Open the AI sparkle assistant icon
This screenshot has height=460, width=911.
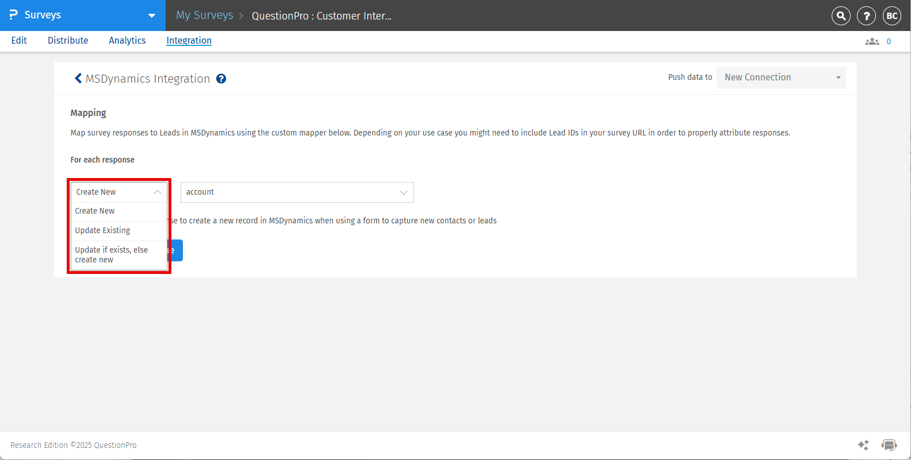pos(863,445)
